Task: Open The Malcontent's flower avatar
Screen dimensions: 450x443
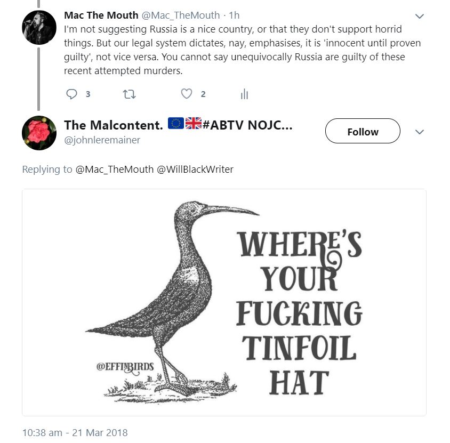Action: click(x=39, y=133)
